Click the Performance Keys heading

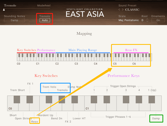(x=123, y=76)
